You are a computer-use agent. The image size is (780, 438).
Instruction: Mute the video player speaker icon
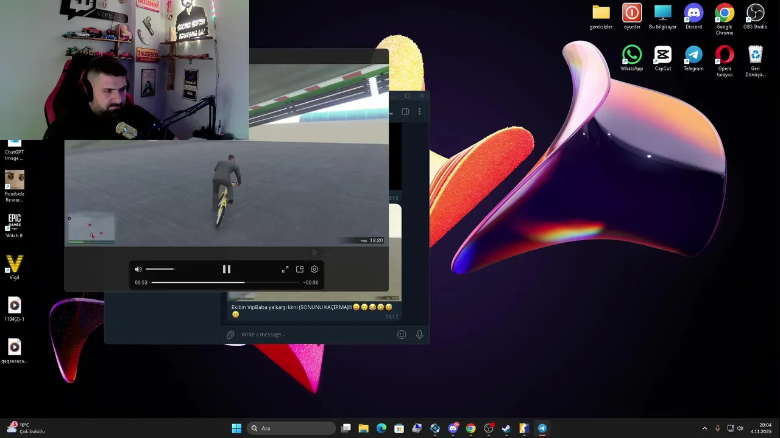pyautogui.click(x=138, y=269)
